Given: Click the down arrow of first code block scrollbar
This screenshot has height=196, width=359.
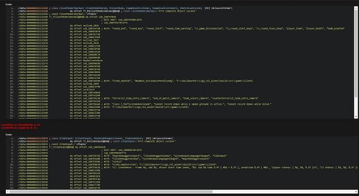Looking at the screenshot, I should [x=356, y=117].
